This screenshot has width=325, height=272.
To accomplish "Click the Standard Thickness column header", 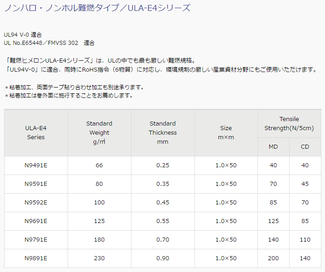I will 163,133.
